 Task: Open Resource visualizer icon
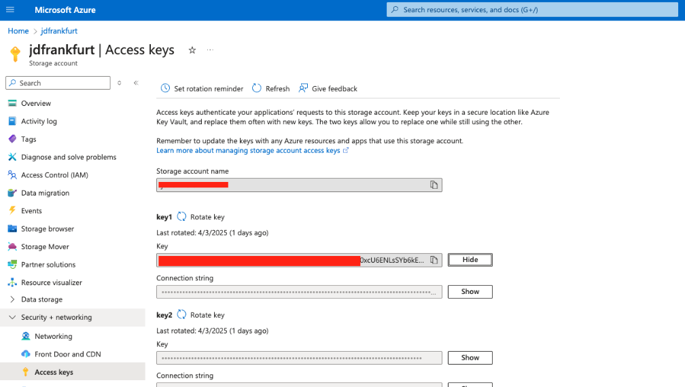(x=12, y=282)
